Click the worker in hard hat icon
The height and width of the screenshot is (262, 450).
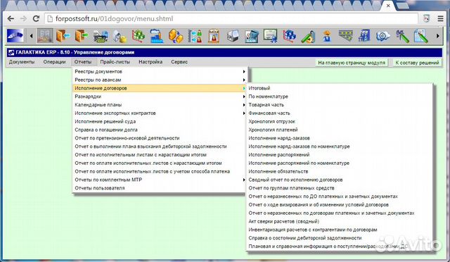tap(327, 36)
